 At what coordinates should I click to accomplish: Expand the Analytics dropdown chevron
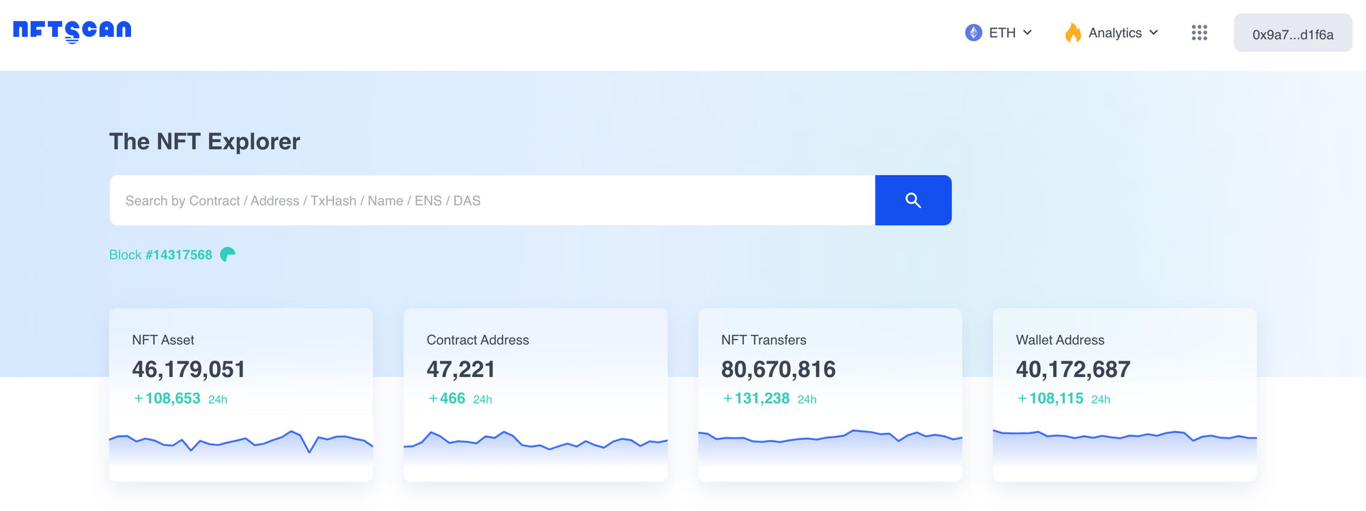tap(1154, 33)
